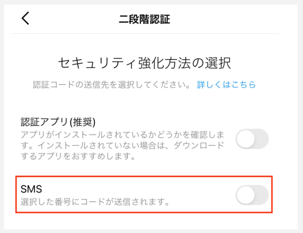Image resolution: width=303 pixels, height=233 pixels.
Task: Enable the 認証アプリ(推奨) toggle switch
Action: [252, 139]
